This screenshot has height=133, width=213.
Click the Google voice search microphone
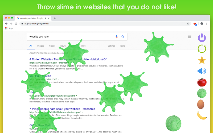[x=116, y=37]
